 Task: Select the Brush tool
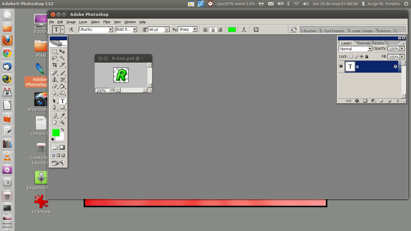(62, 73)
